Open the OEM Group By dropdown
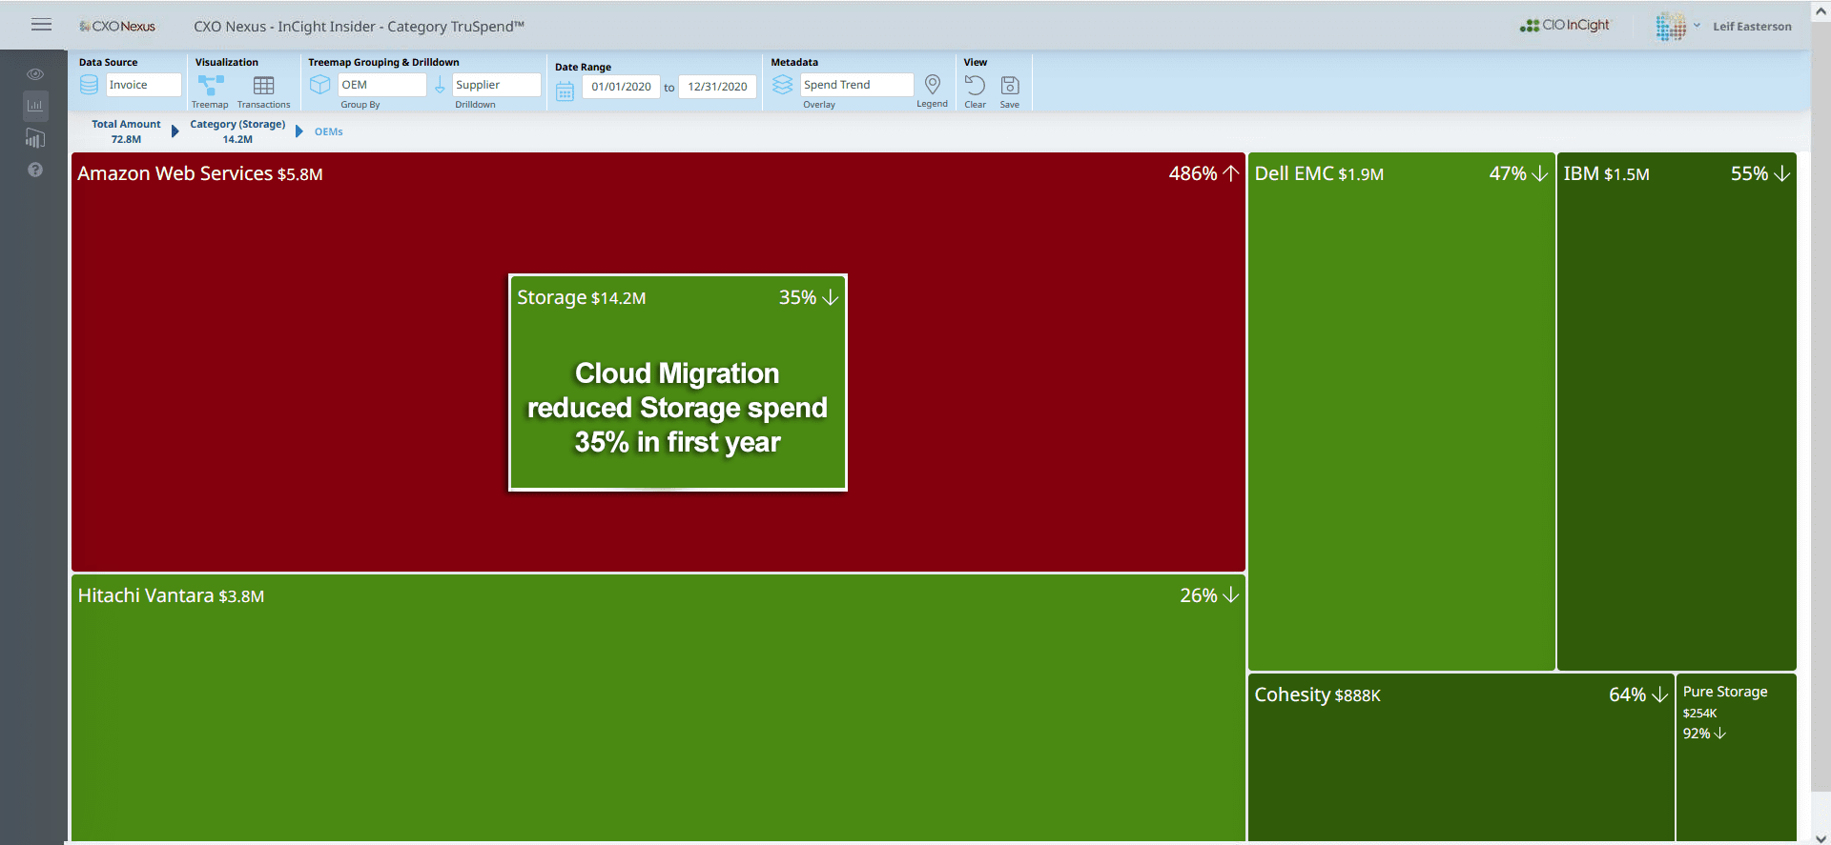 click(381, 85)
